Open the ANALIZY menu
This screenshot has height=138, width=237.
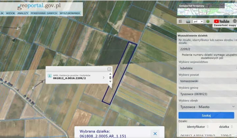click(23, 13)
